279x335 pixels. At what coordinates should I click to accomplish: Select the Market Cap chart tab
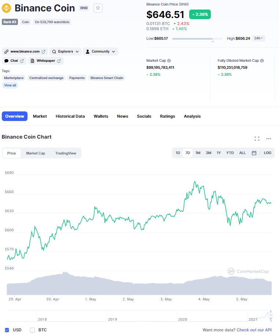pyautogui.click(x=36, y=153)
